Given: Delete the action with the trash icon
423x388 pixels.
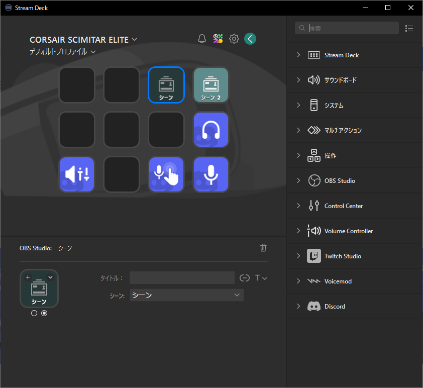Looking at the screenshot, I should pos(263,248).
